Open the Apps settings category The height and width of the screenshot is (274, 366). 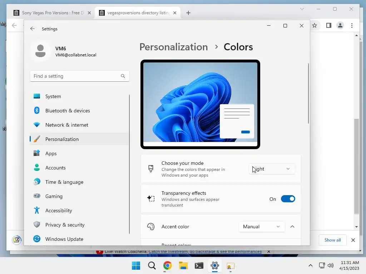coord(79,153)
